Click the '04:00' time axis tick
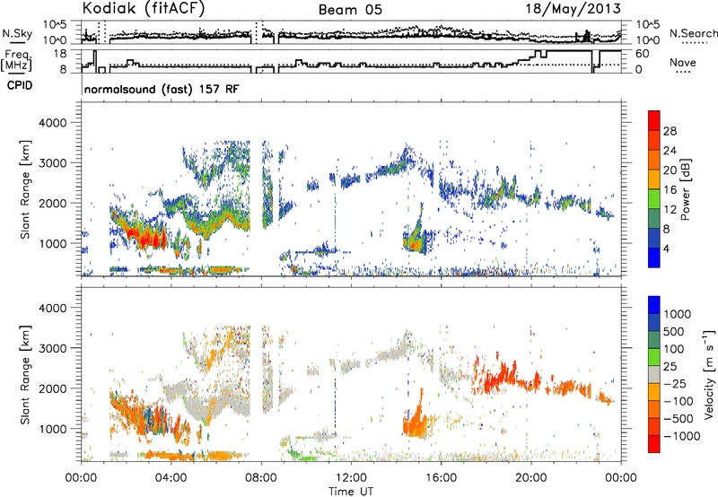The height and width of the screenshot is (497, 718). pyautogui.click(x=171, y=478)
